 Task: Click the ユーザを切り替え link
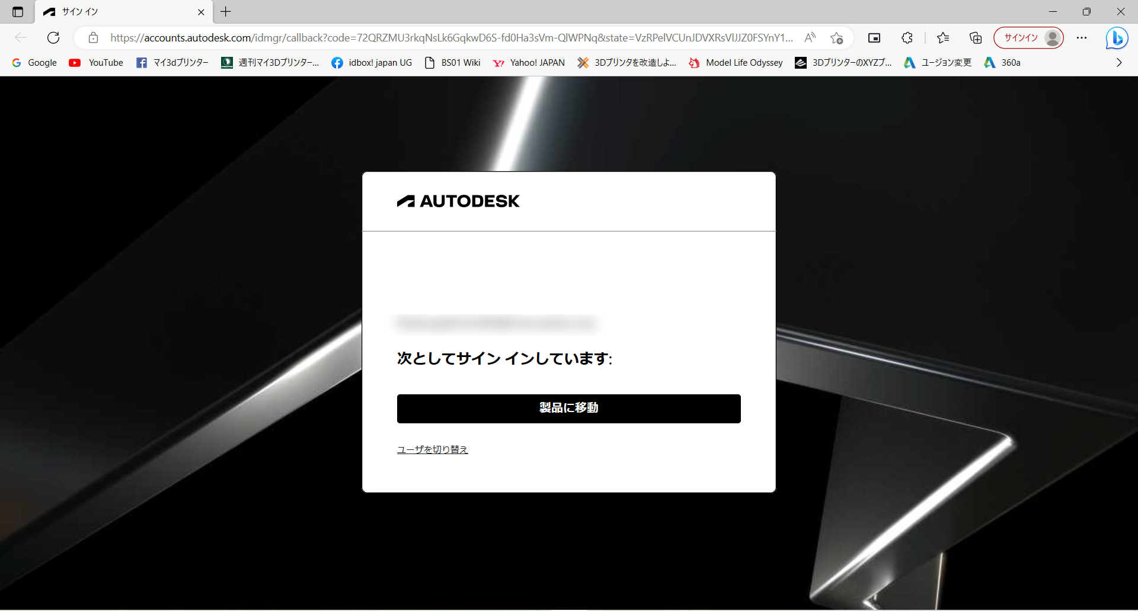[x=433, y=450]
